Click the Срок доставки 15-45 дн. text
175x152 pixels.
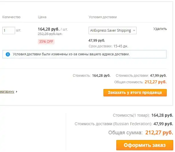point(108,46)
